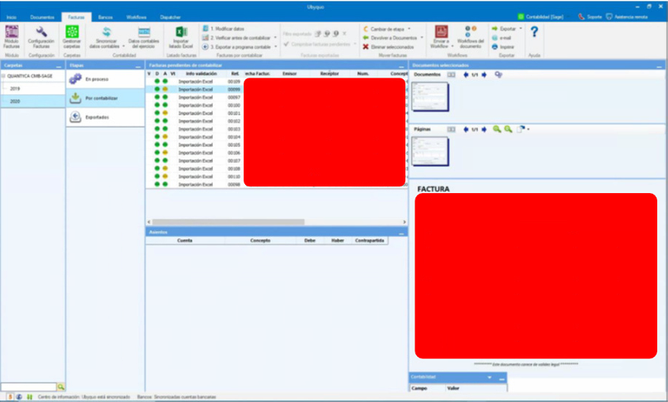Image resolution: width=668 pixels, height=402 pixels.
Task: Open Cambiar de etapa dropdown
Action: tap(409, 29)
